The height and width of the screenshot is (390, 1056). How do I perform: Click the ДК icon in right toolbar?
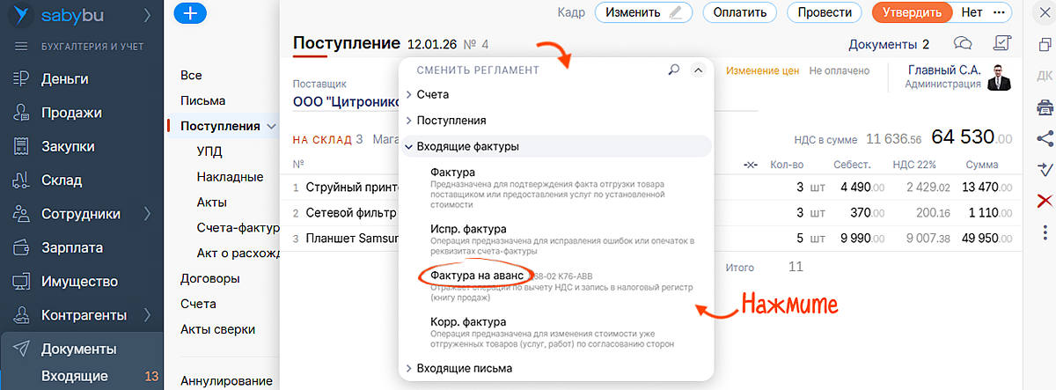point(1045,75)
